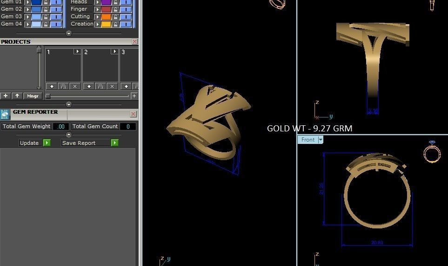Toggle visibility of the Cutting layer
The width and height of the screenshot is (448, 266).
(126, 17)
